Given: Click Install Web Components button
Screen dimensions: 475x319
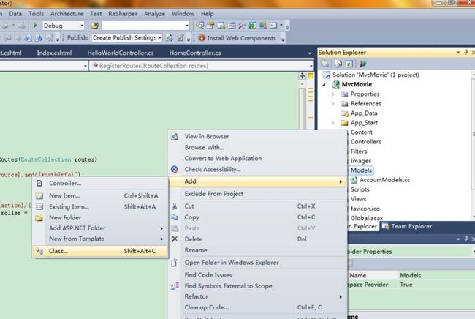Looking at the screenshot, I should click(237, 38).
